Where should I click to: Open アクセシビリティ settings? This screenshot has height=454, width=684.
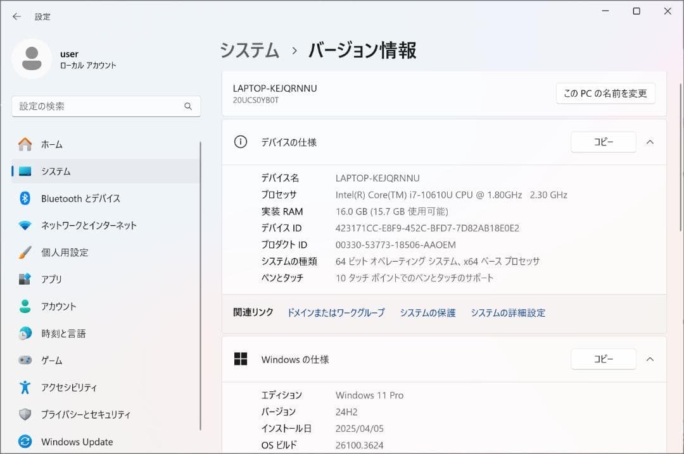point(106,388)
